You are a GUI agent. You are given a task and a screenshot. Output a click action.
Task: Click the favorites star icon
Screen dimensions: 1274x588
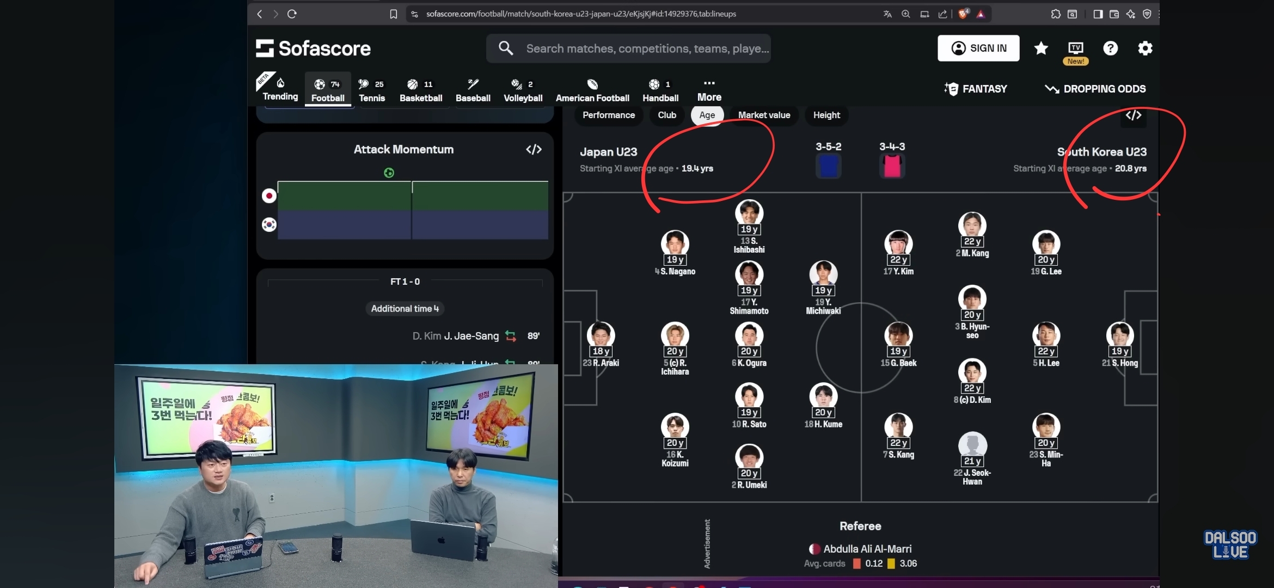coord(1041,48)
